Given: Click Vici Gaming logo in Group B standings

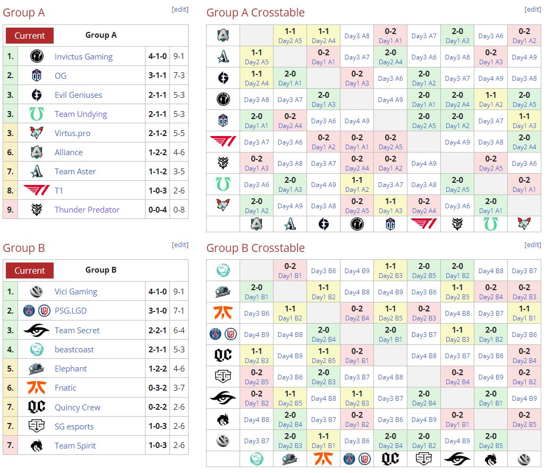Looking at the screenshot, I should click(x=36, y=292).
